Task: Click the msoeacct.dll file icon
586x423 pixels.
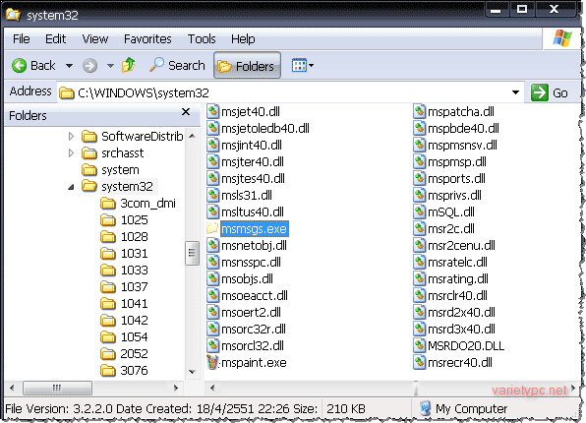Action: tap(212, 295)
